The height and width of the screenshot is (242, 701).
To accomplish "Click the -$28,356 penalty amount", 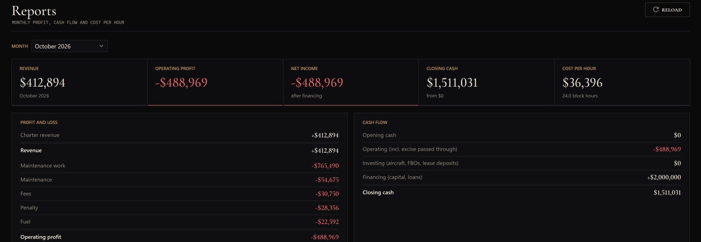I will click(x=327, y=208).
